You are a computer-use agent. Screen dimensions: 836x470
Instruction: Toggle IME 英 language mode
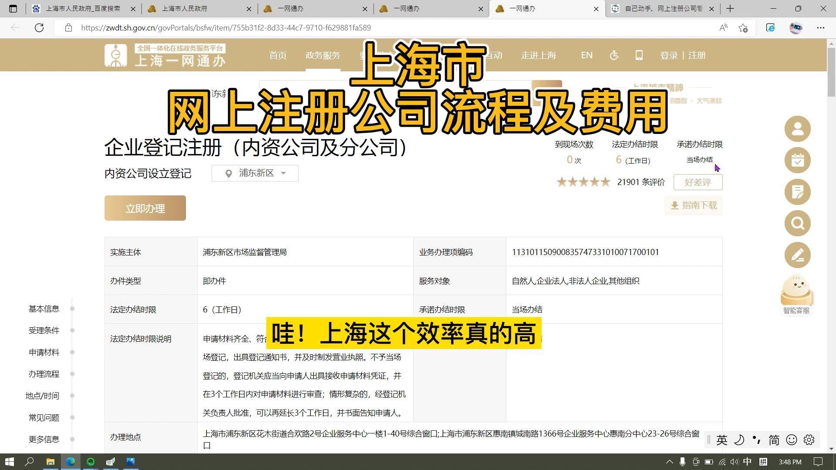pos(721,440)
